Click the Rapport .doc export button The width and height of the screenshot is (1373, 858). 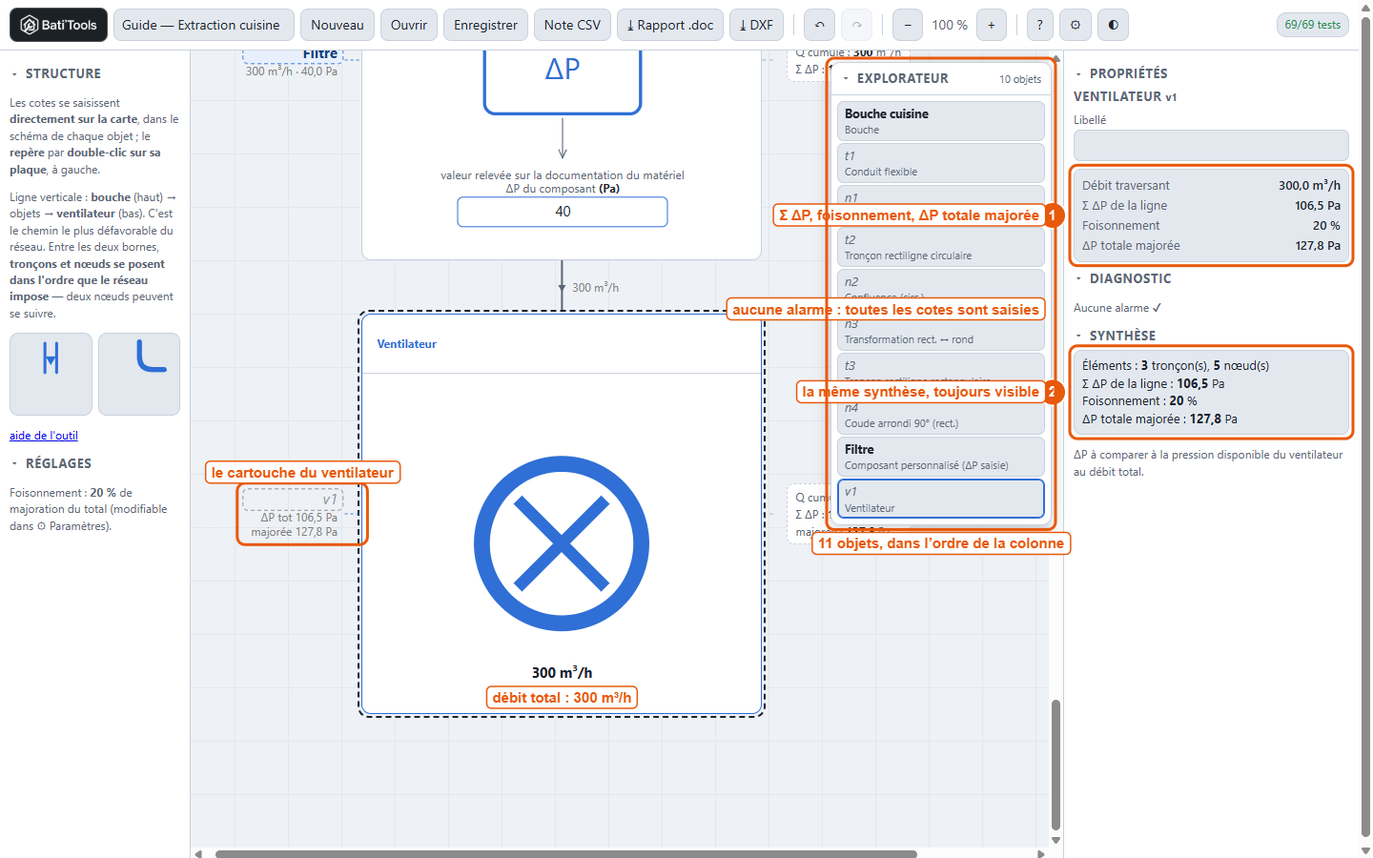670,25
